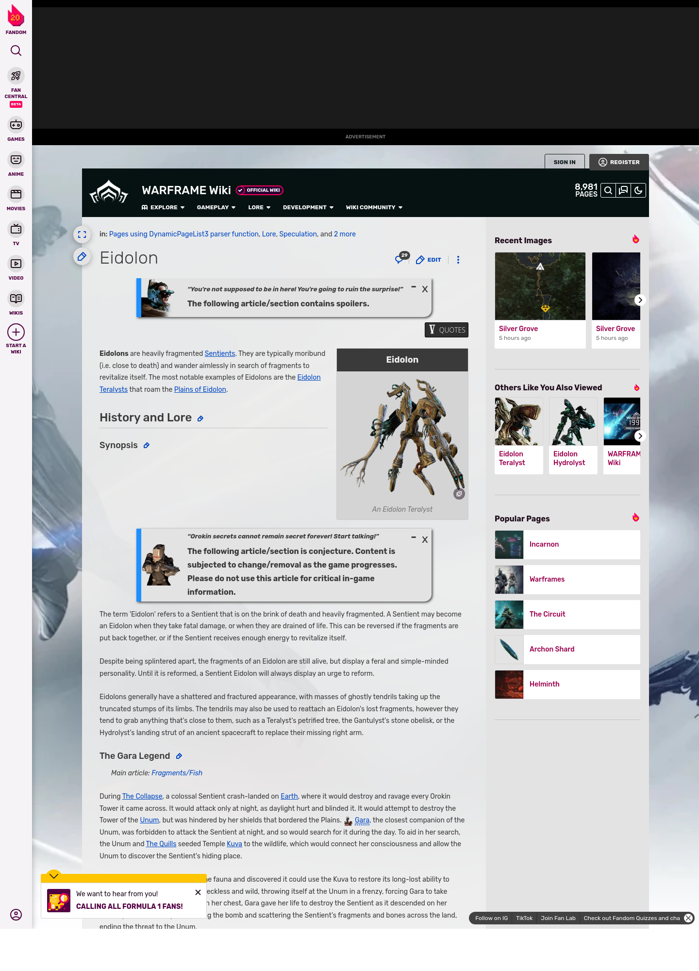Open the TV sidebar icon
The width and height of the screenshot is (699, 971).
point(16,229)
